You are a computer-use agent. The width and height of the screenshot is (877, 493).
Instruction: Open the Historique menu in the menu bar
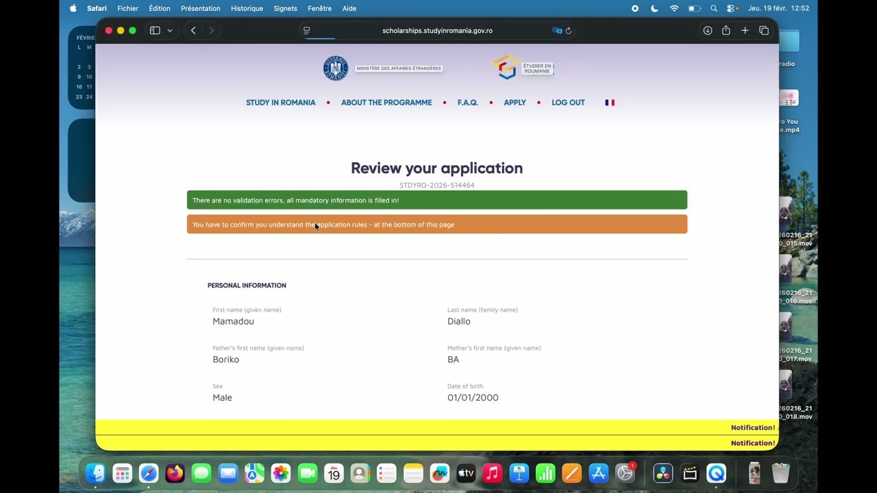(x=247, y=8)
